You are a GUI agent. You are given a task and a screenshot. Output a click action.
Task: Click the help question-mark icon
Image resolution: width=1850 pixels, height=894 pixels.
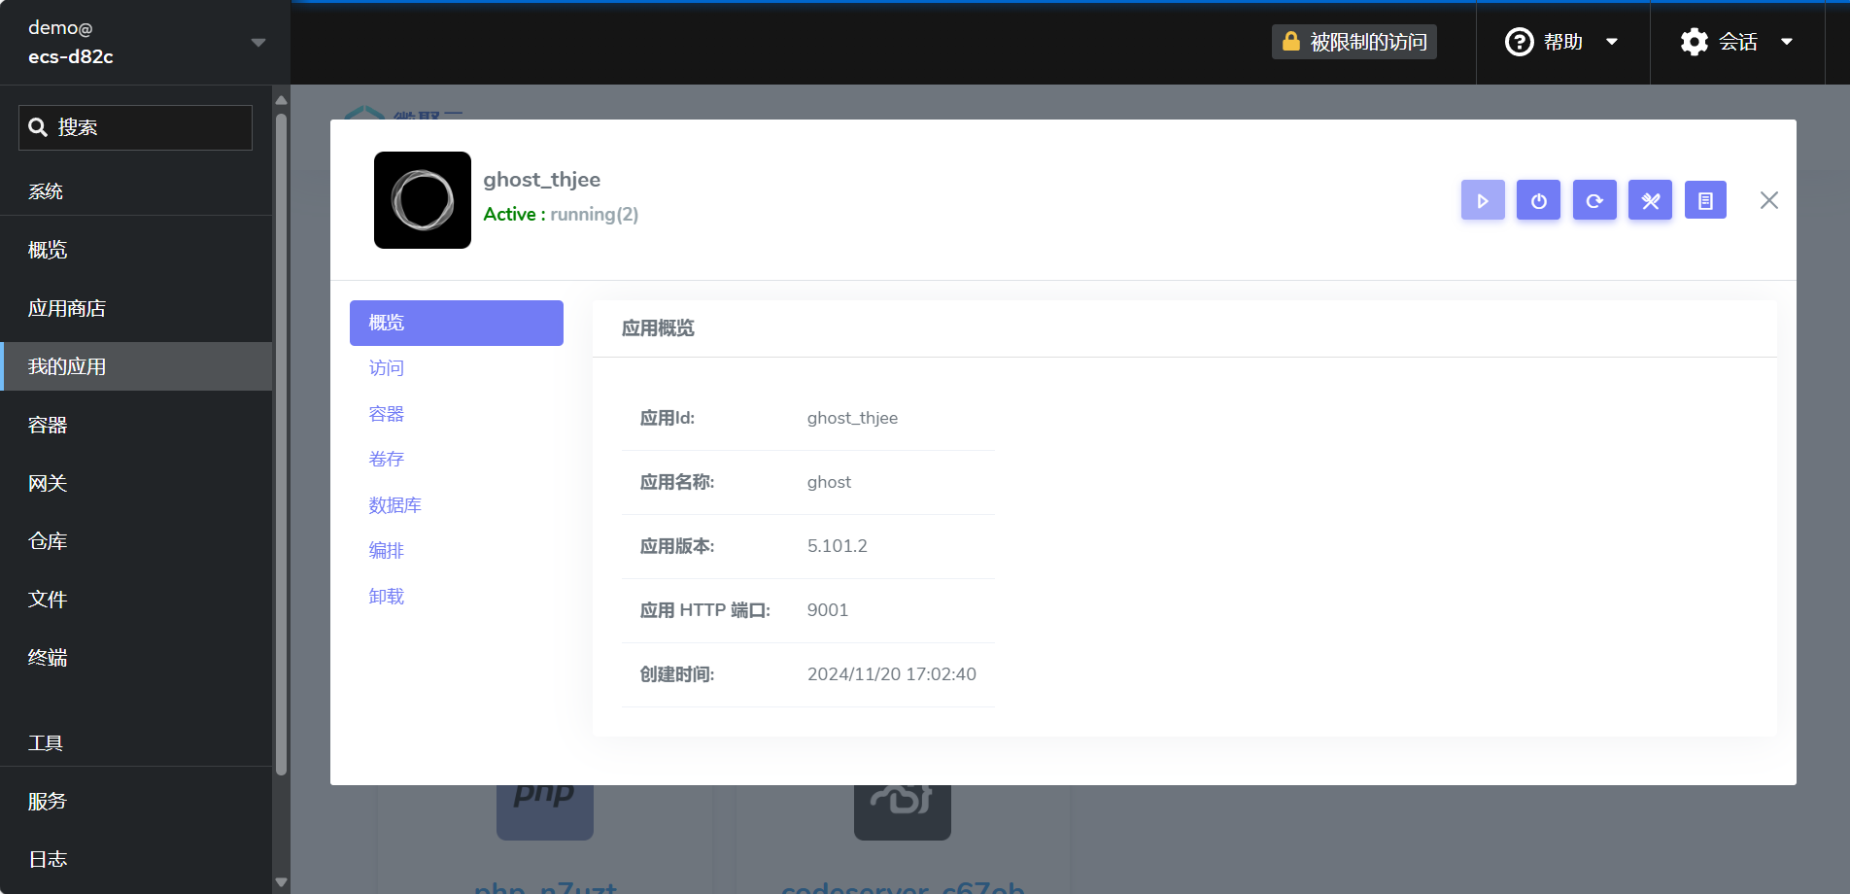1518,42
